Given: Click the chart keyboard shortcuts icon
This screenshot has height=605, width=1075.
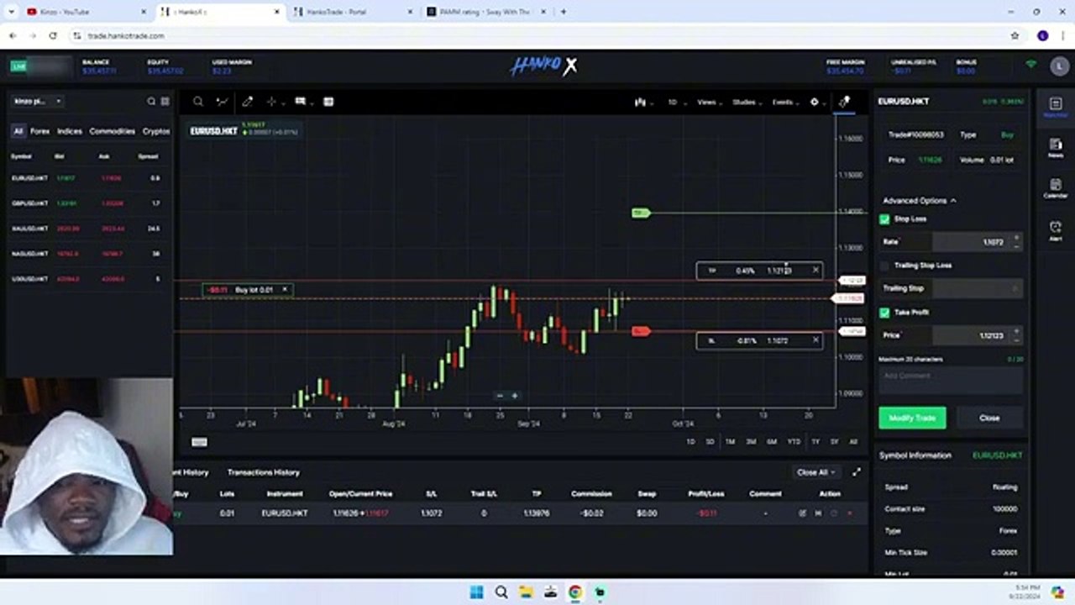Looking at the screenshot, I should tap(199, 442).
